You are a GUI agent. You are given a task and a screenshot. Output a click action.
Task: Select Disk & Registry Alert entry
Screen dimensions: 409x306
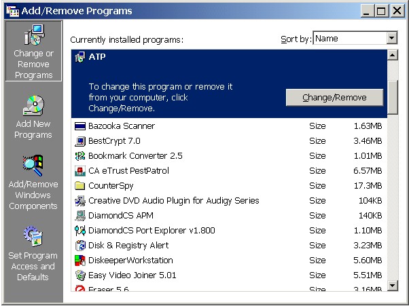(x=229, y=246)
